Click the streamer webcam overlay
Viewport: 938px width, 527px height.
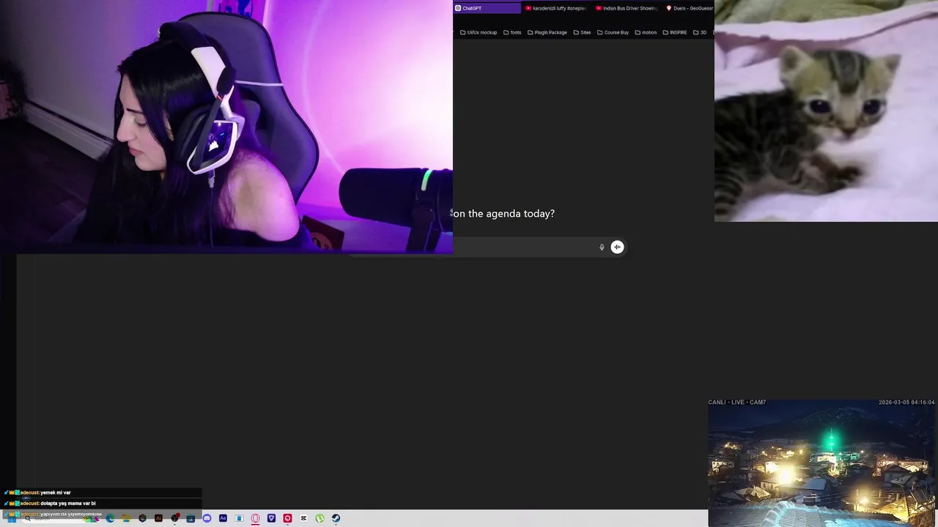click(226, 127)
